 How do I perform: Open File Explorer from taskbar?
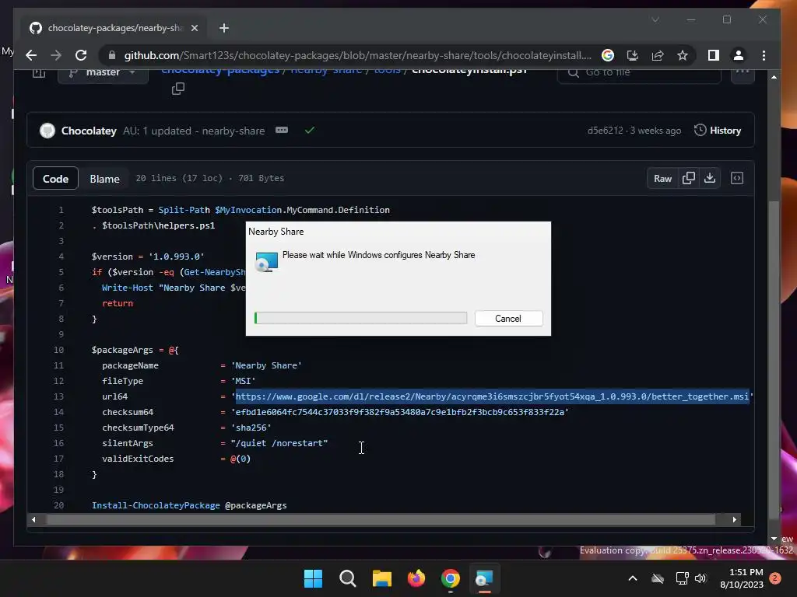pos(381,578)
